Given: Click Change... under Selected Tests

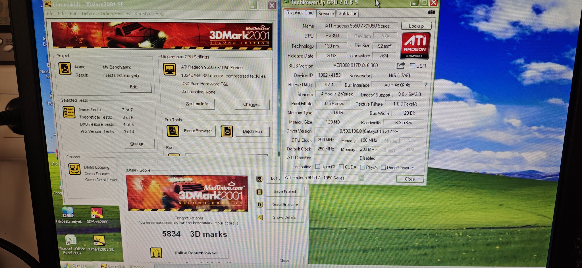Looking at the screenshot, I should coord(139,144).
